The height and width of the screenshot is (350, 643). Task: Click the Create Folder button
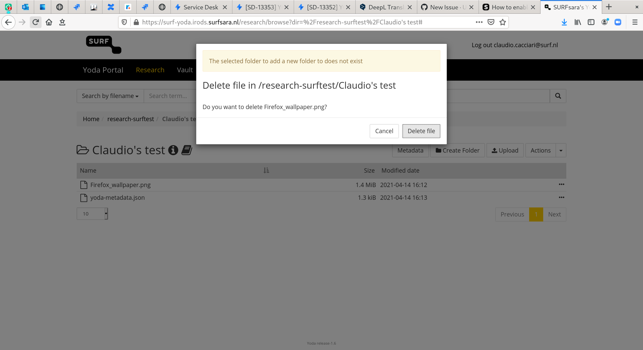[x=457, y=151]
